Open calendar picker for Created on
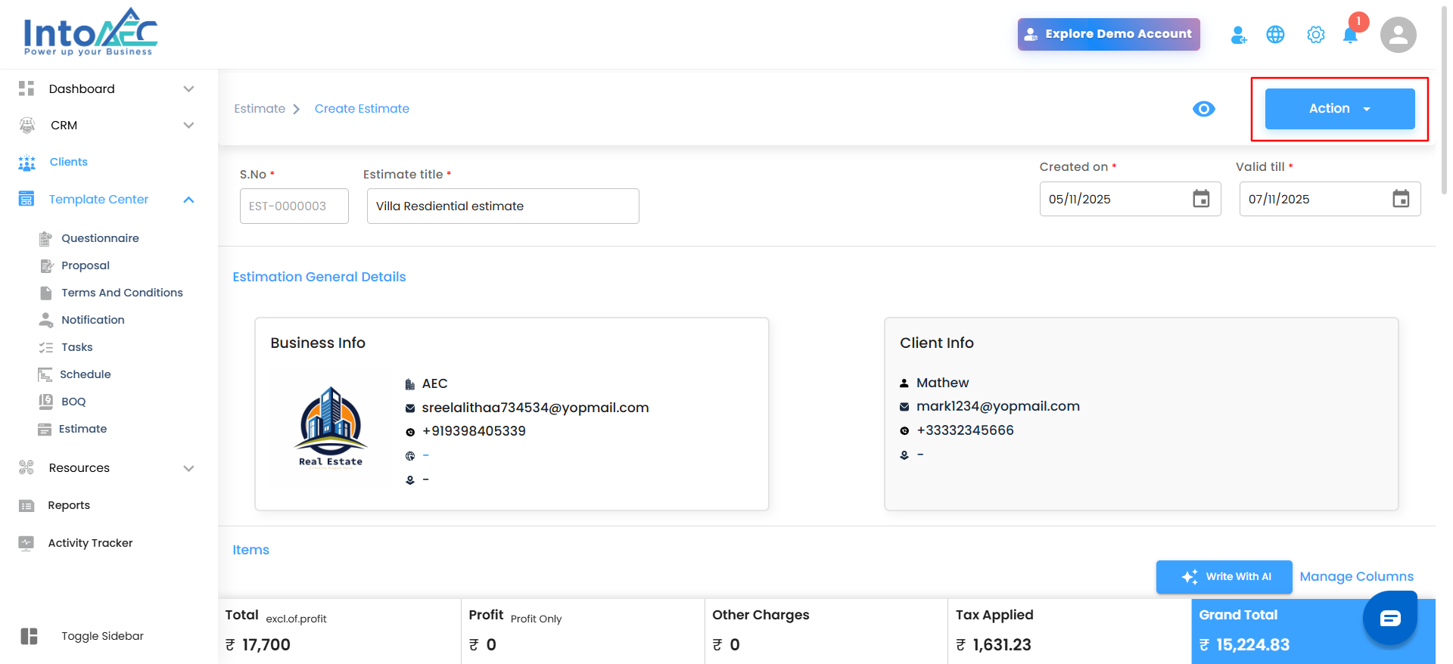Viewport: 1453px width, 664px height. 1201,199
